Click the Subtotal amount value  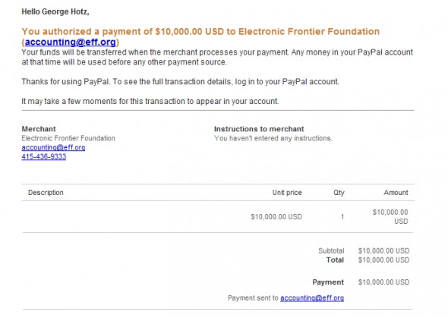[x=383, y=250]
